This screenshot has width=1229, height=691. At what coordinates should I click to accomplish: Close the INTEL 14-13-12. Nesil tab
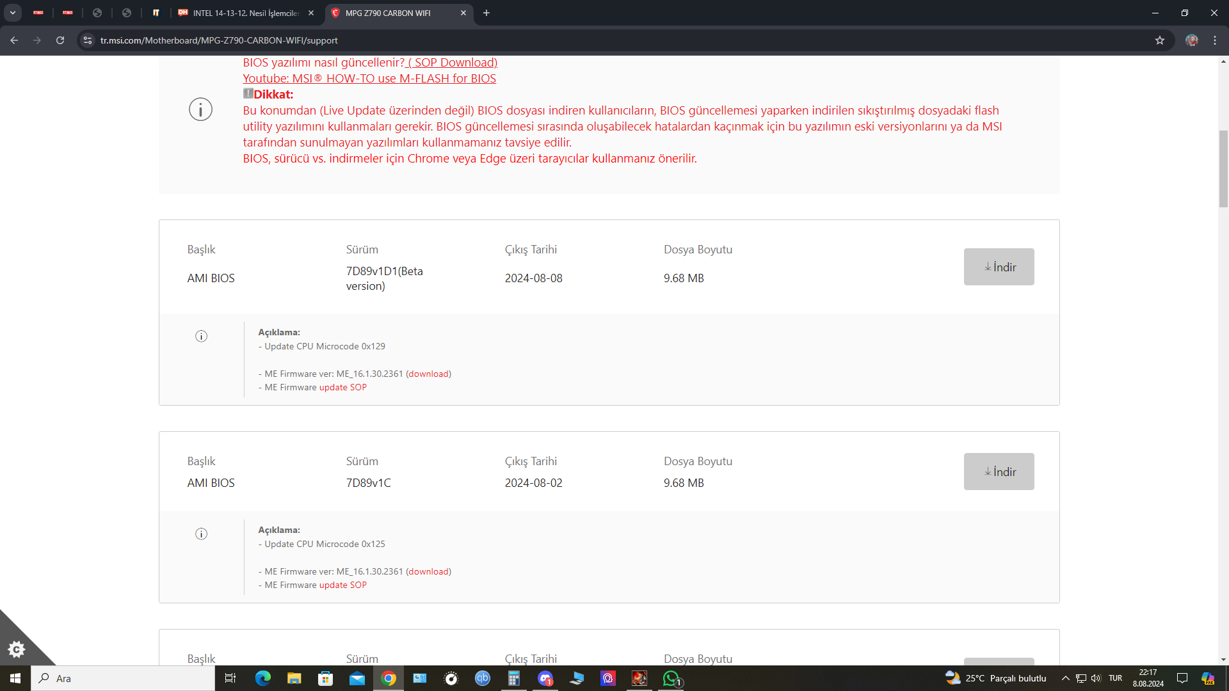coord(311,13)
